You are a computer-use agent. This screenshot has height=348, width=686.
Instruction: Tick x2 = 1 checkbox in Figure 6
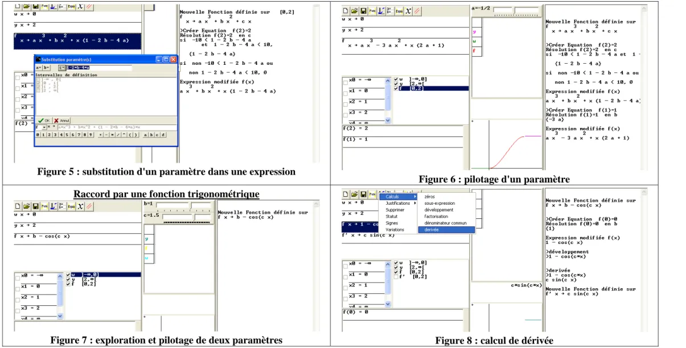click(346, 105)
